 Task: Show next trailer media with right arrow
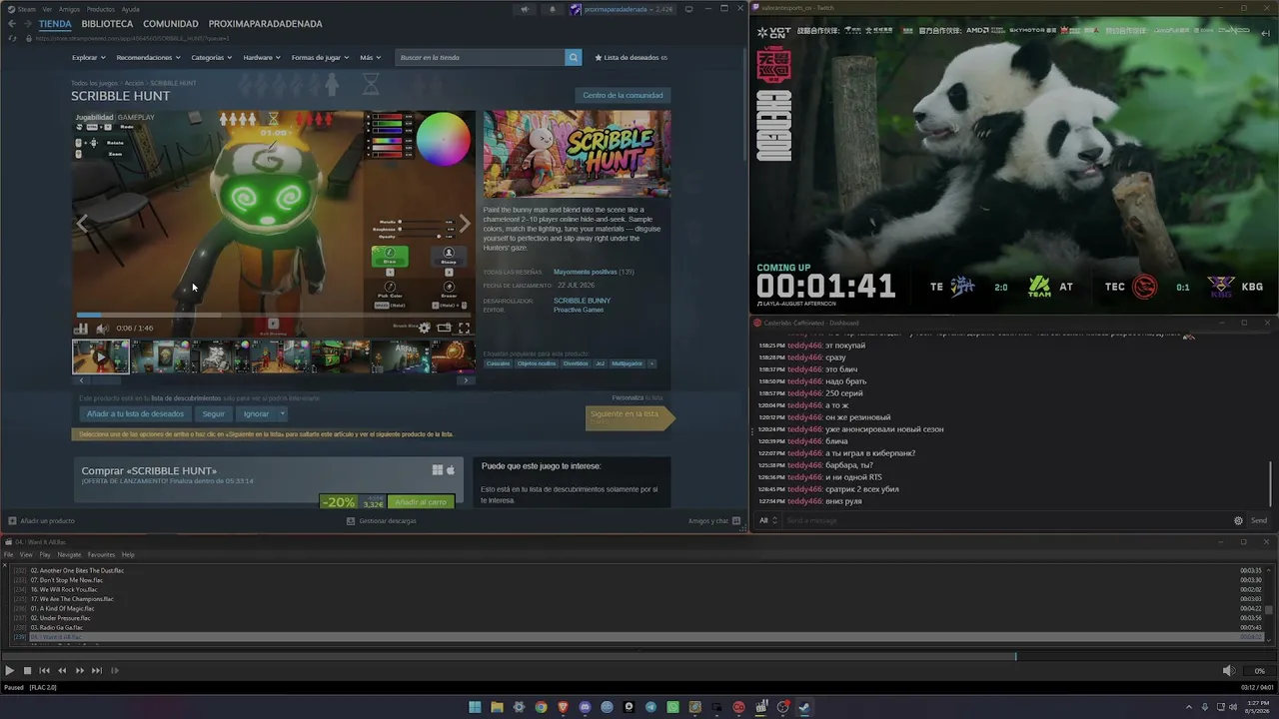[x=464, y=223]
